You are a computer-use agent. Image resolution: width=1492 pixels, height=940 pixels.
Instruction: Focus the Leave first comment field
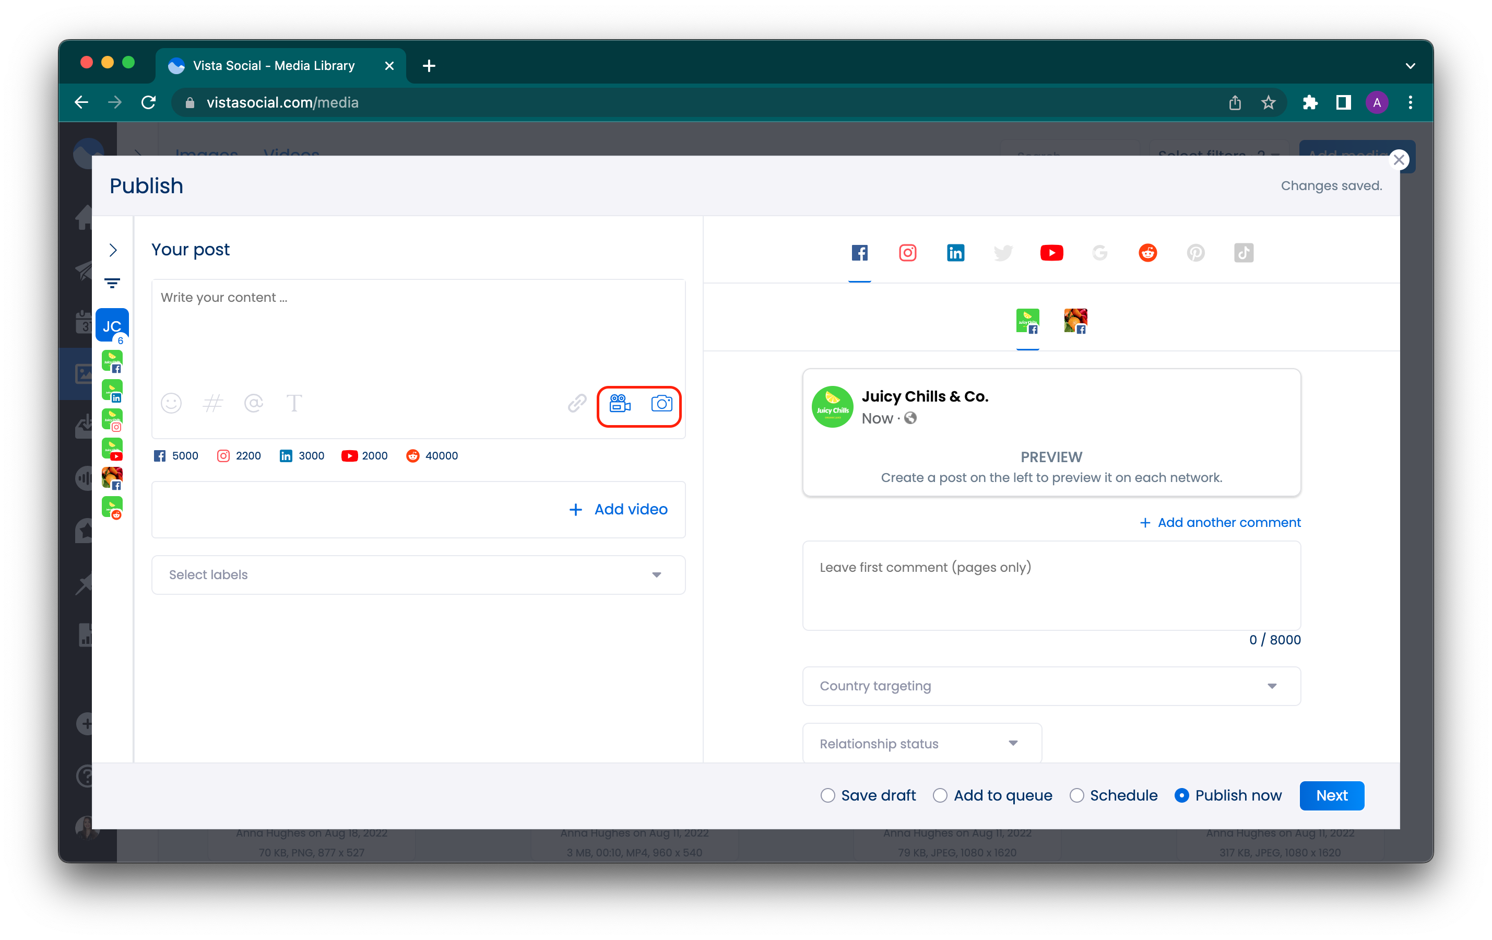[1051, 585]
